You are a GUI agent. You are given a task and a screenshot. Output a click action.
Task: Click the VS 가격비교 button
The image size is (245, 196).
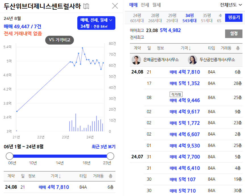tap(59, 40)
